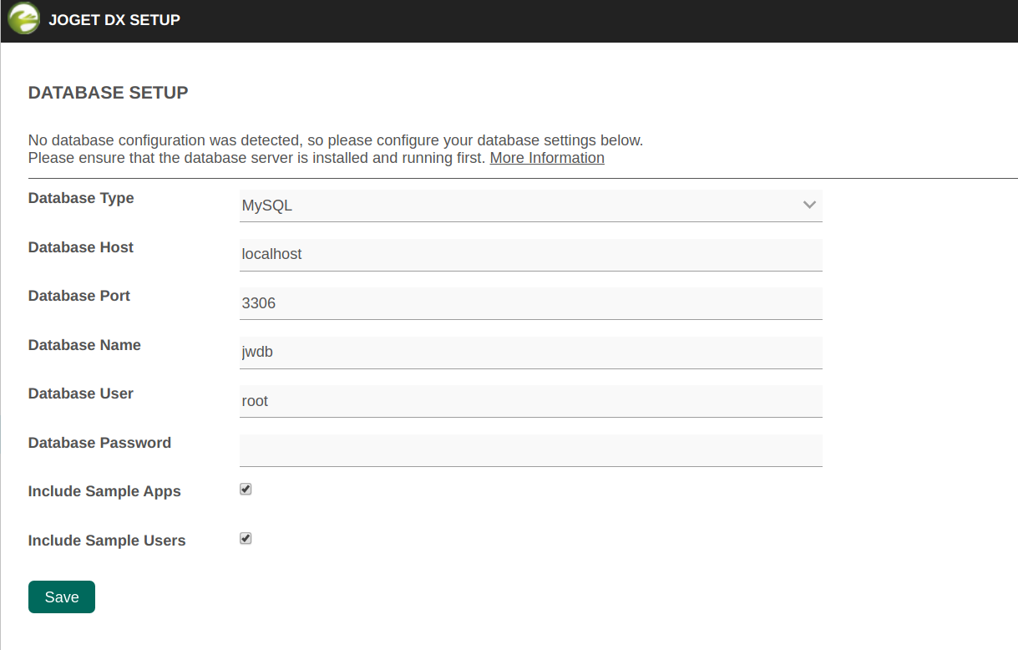Click the DATABASE SETUP heading
The image size is (1018, 650).
click(109, 92)
